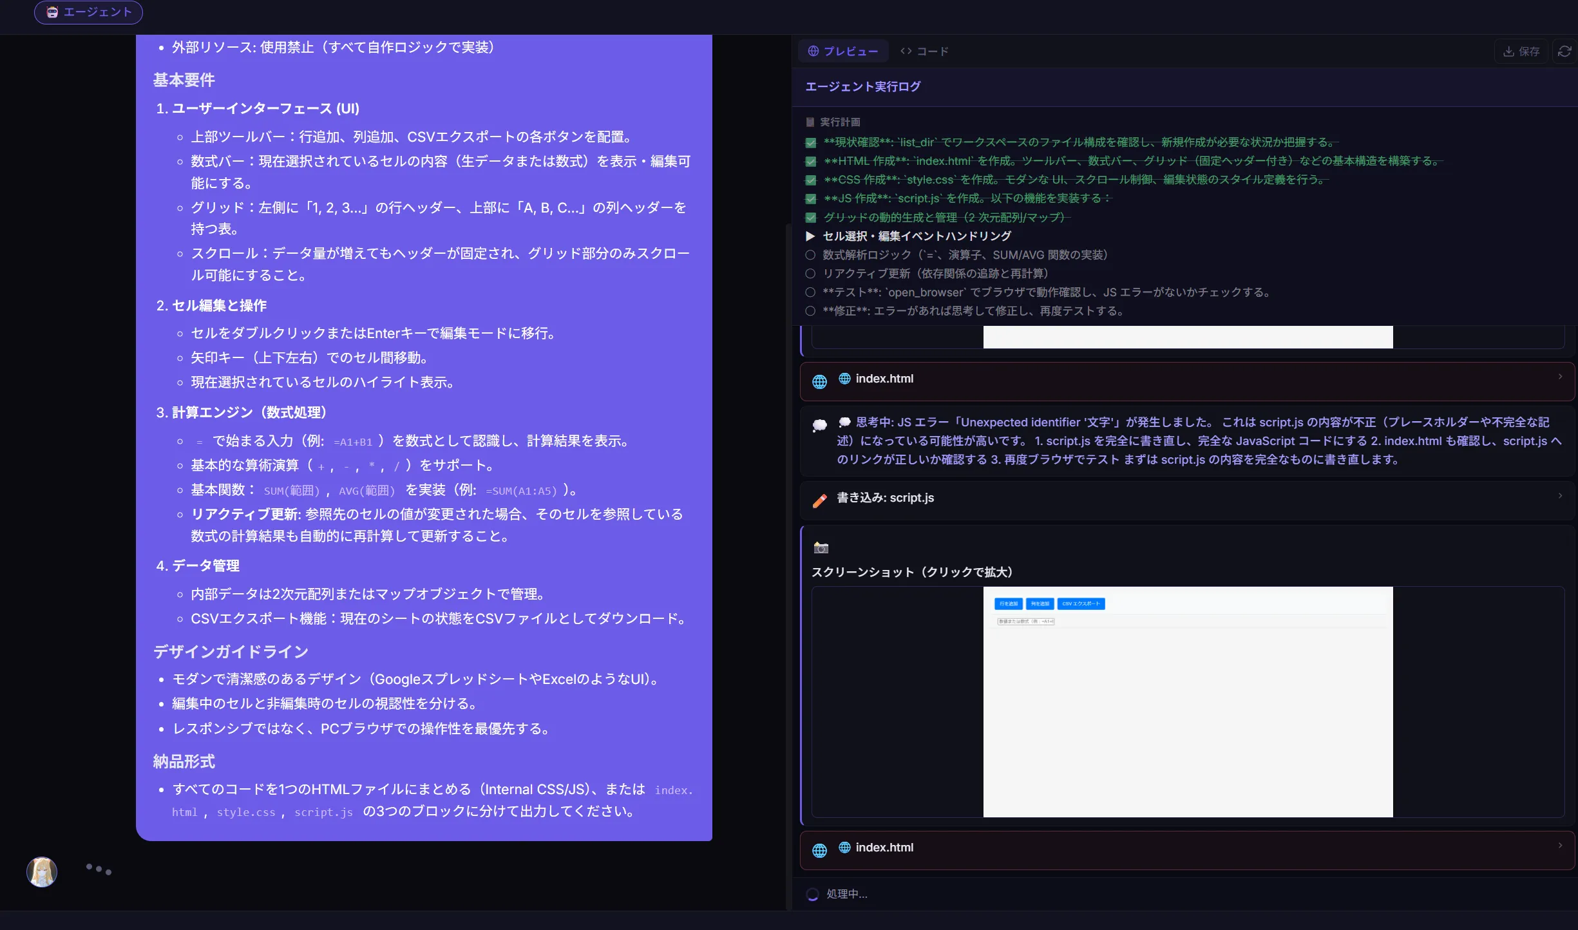Expand the 書き込み: script.js entry chevron
Screen dimensions: 1578x930
(x=1560, y=496)
